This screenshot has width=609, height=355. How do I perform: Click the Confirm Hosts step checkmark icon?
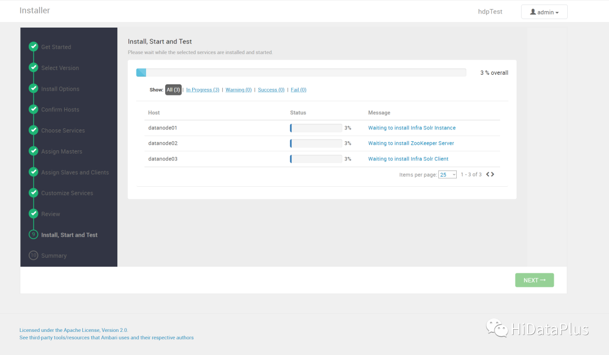click(33, 109)
